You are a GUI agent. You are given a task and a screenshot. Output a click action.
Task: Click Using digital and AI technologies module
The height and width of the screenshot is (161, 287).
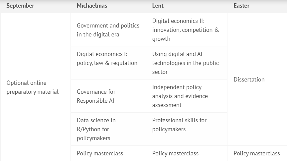(x=186, y=63)
